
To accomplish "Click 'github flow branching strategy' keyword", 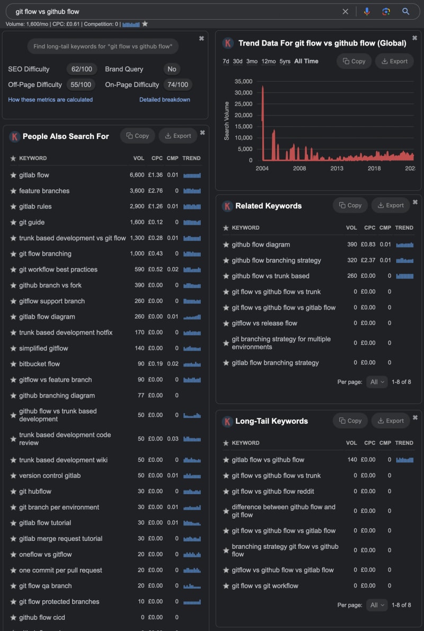I will (x=276, y=260).
